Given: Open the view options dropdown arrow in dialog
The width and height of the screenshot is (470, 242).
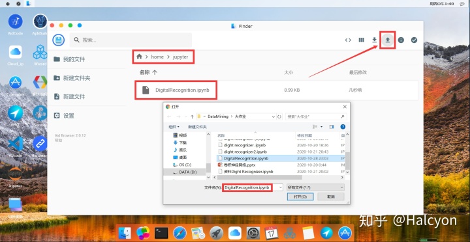Looking at the screenshot, I should [321, 127].
